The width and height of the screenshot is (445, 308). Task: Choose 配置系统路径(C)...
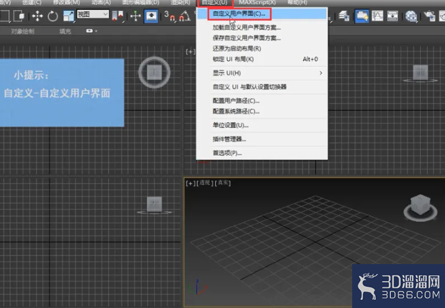click(x=262, y=111)
